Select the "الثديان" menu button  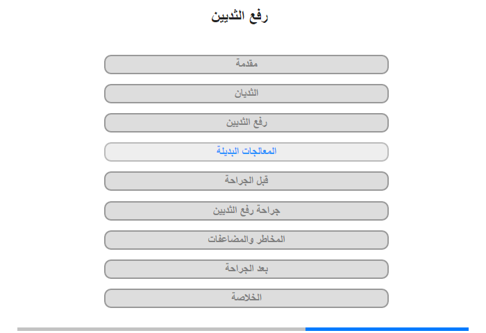(x=246, y=94)
